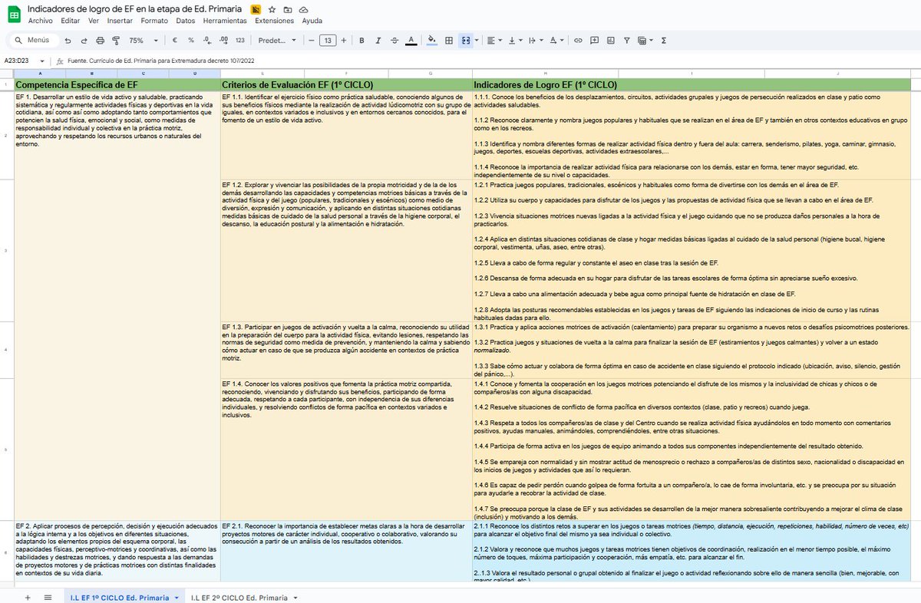Open the Datos menu
Screen dimensions: 921x603
pos(186,21)
